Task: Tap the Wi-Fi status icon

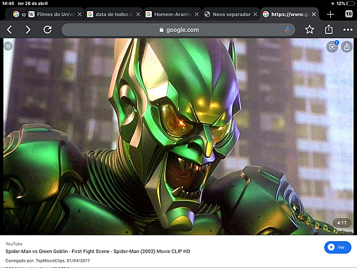Action: [332, 3]
